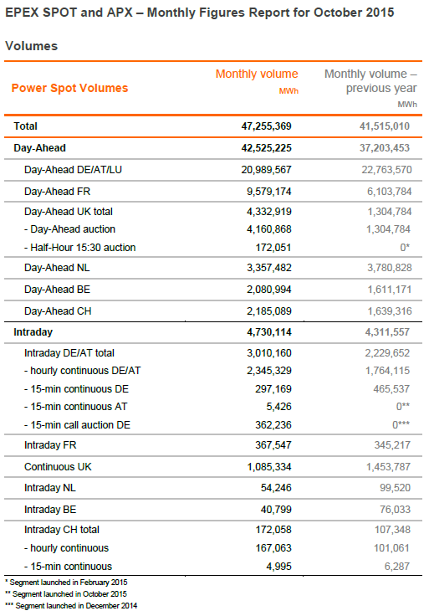
Task: Select the 15-min call auction DE value
Action: tap(273, 424)
